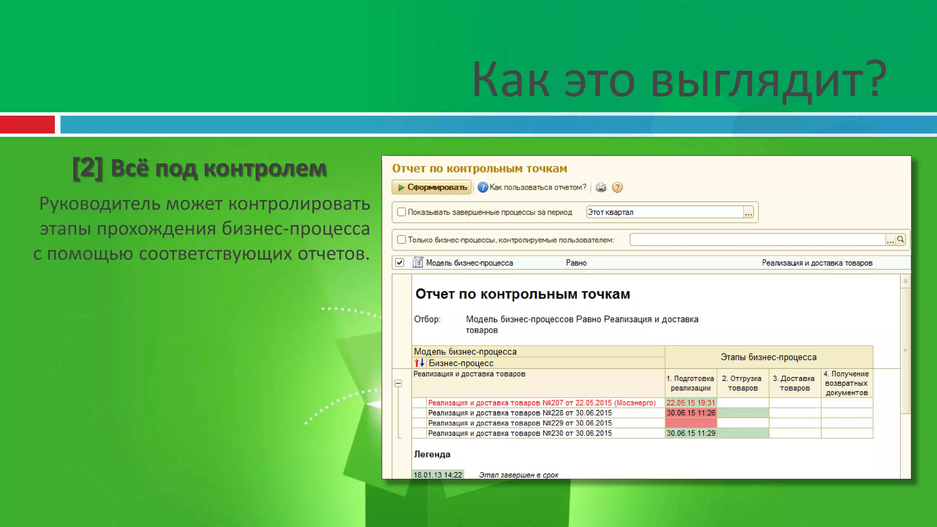Click the Сформировать button
This screenshot has width=937, height=527.
coord(431,187)
